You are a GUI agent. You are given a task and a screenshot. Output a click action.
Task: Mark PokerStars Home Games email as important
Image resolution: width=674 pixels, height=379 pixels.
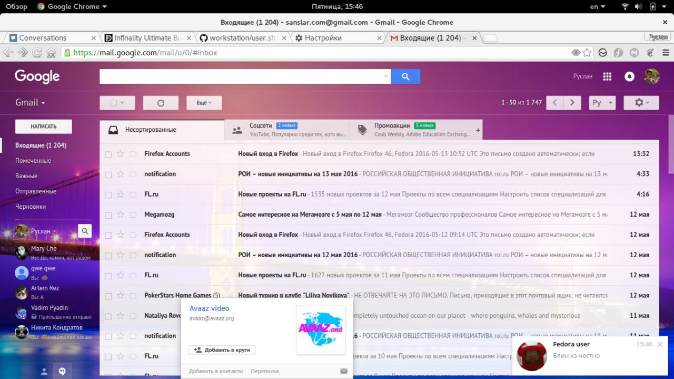[133, 295]
